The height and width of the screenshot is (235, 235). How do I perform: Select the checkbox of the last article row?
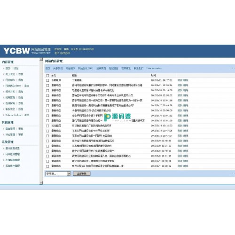[x=47, y=166]
